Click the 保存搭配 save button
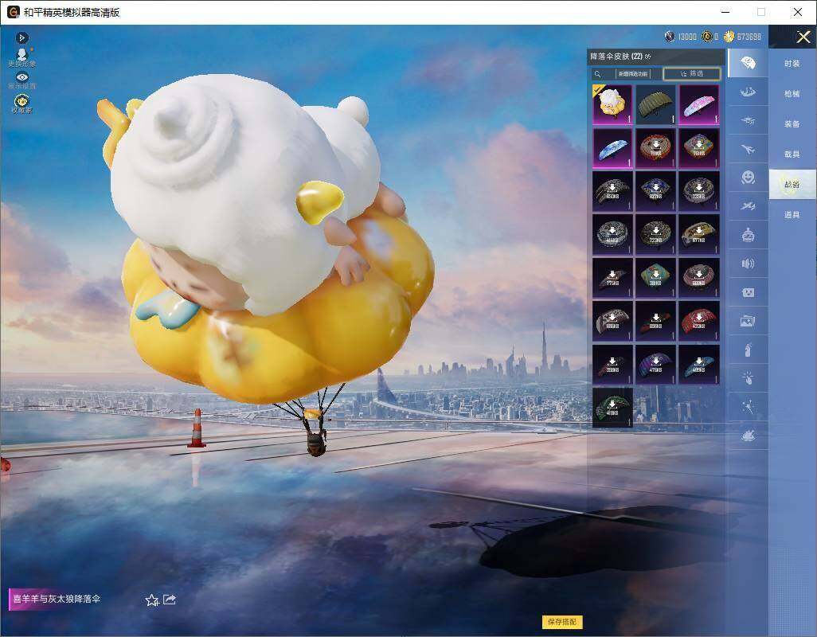Image resolution: width=817 pixels, height=637 pixels. coord(562,621)
